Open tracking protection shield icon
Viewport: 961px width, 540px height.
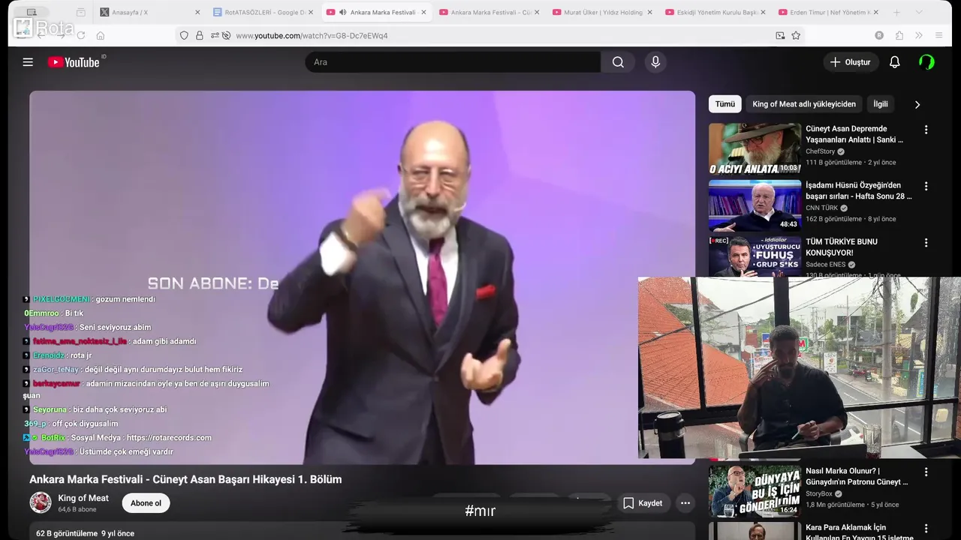pos(184,35)
